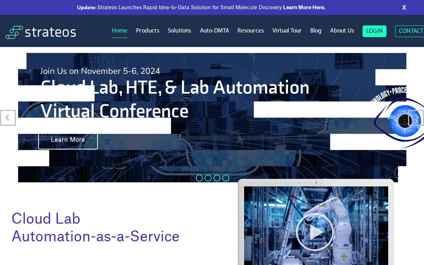
Task: Select second carousel dot
Action: coord(208,178)
